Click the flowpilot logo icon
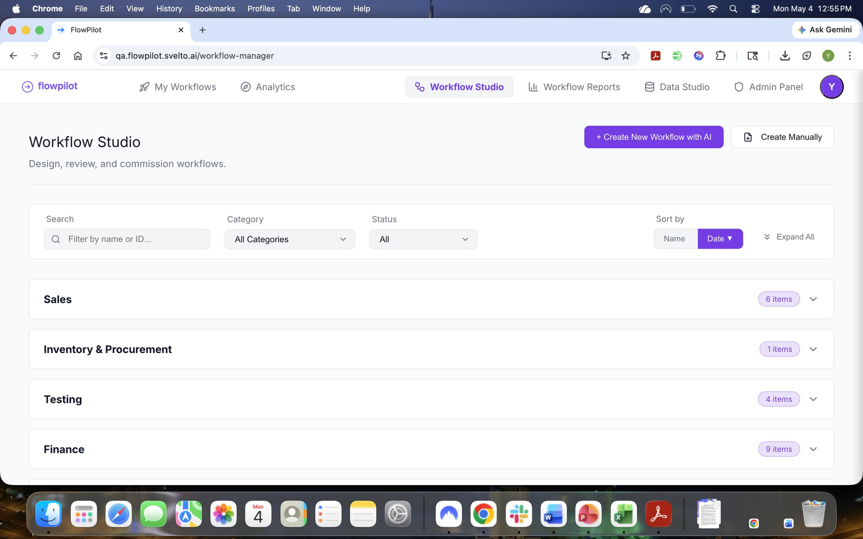Image resolution: width=863 pixels, height=539 pixels. pyautogui.click(x=27, y=87)
